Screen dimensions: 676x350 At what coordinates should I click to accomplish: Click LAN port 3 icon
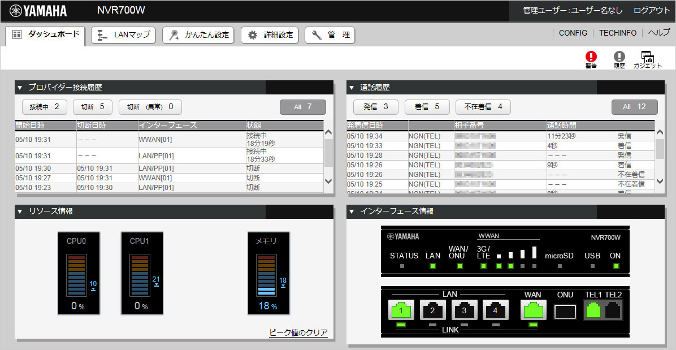pyautogui.click(x=464, y=310)
